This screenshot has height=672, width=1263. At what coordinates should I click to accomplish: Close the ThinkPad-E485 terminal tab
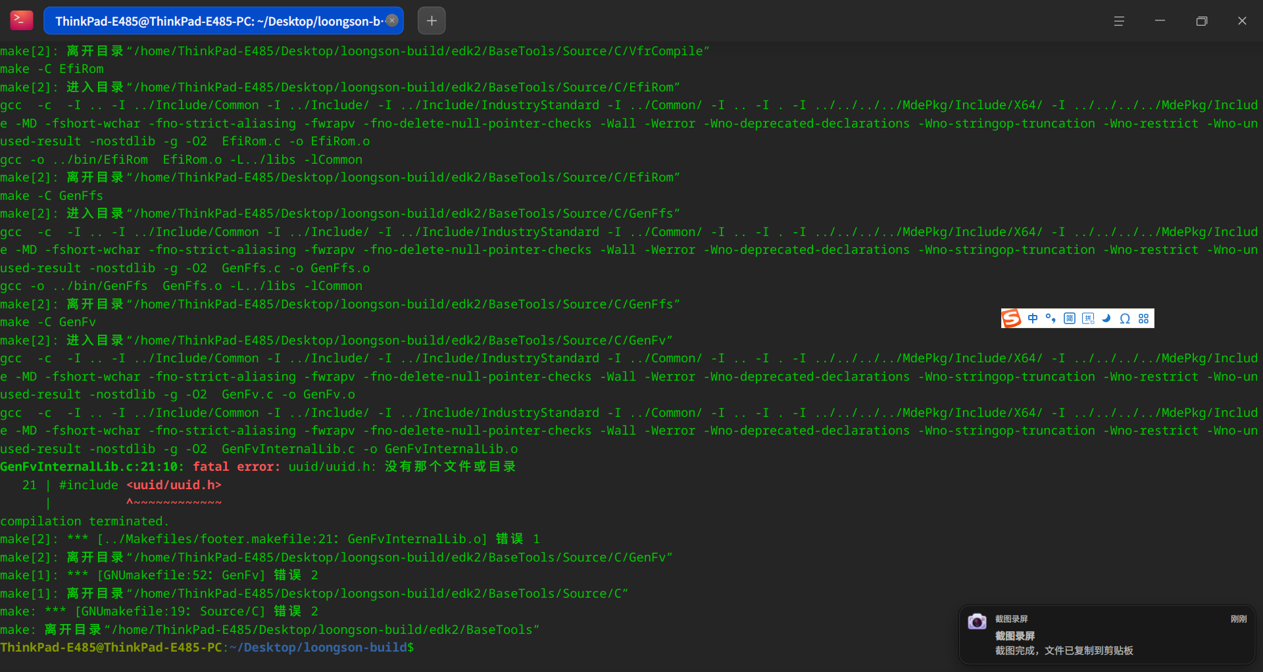[x=392, y=20]
